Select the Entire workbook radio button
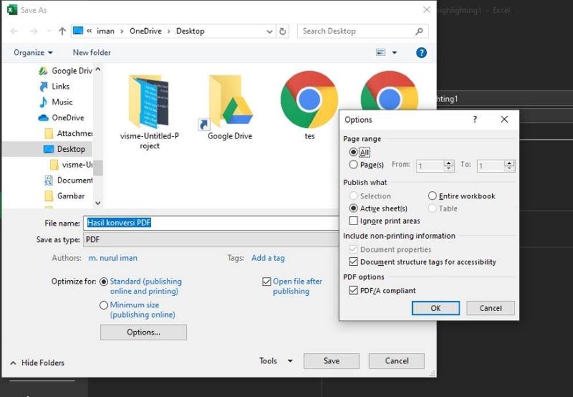Viewport: 573px width, 397px height. click(x=432, y=196)
